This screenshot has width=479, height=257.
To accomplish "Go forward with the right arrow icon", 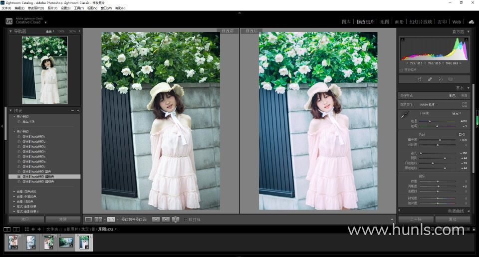I will tap(39, 229).
